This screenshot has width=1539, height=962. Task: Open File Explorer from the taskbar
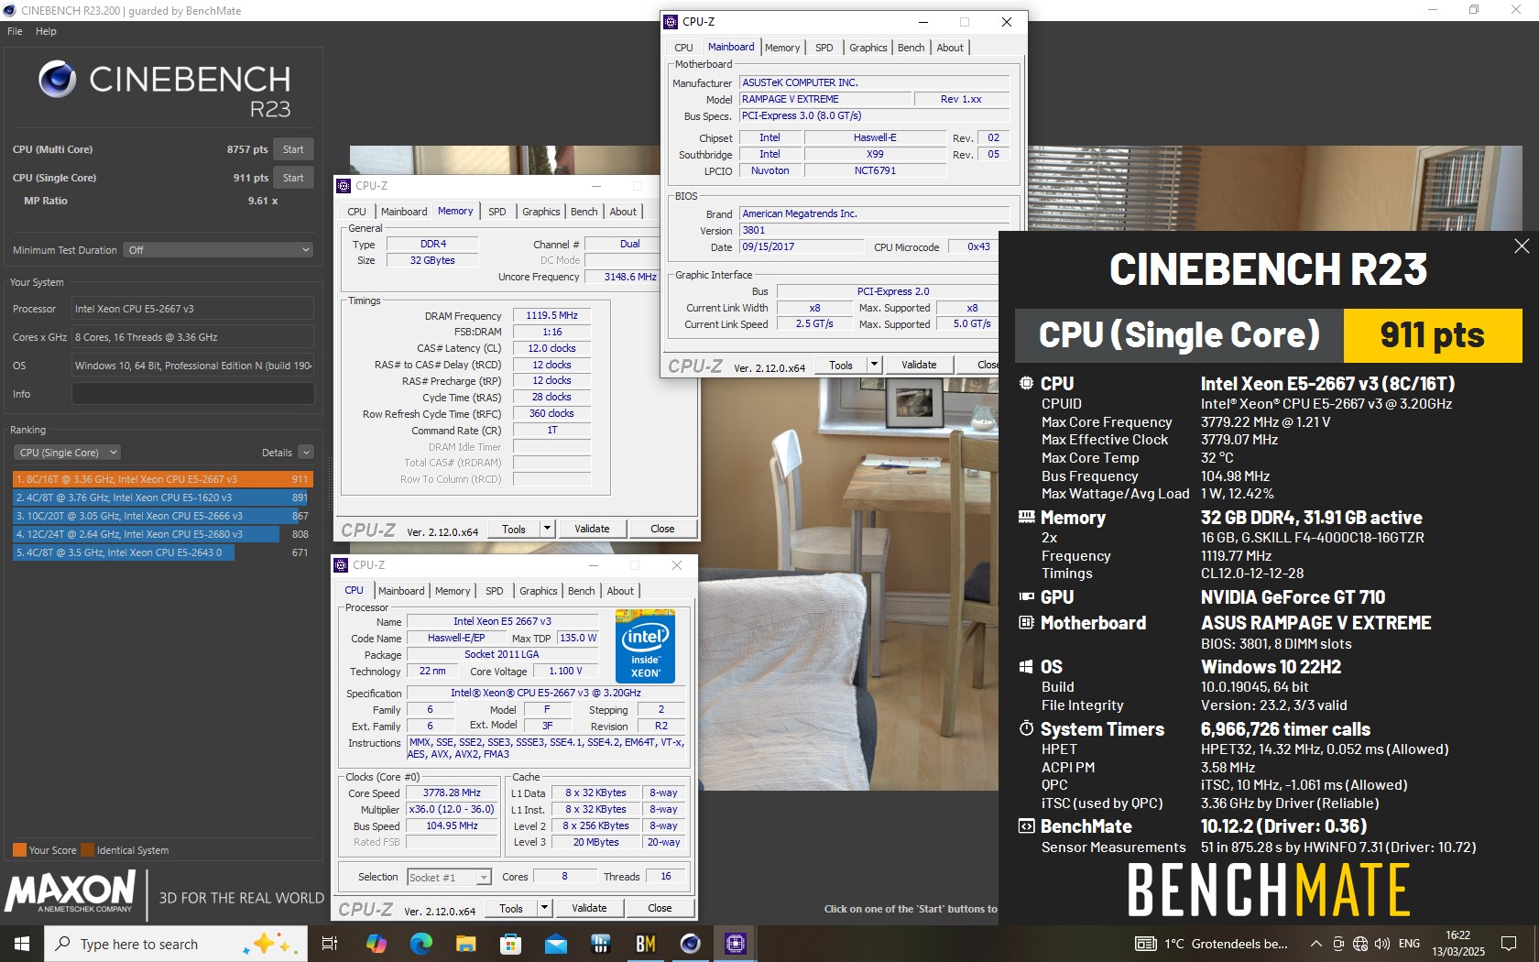465,944
